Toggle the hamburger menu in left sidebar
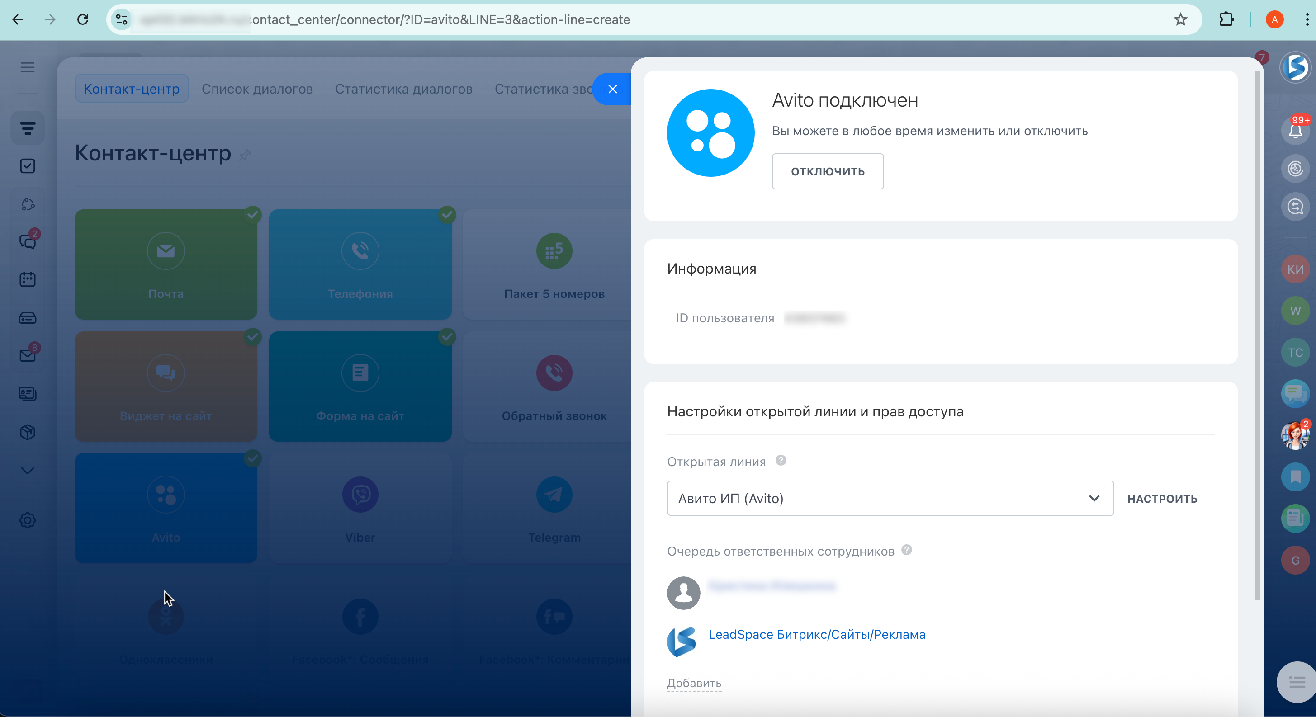The height and width of the screenshot is (717, 1316). pos(28,67)
